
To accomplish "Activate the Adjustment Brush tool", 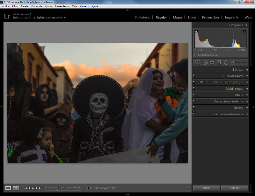I will point(239,62).
